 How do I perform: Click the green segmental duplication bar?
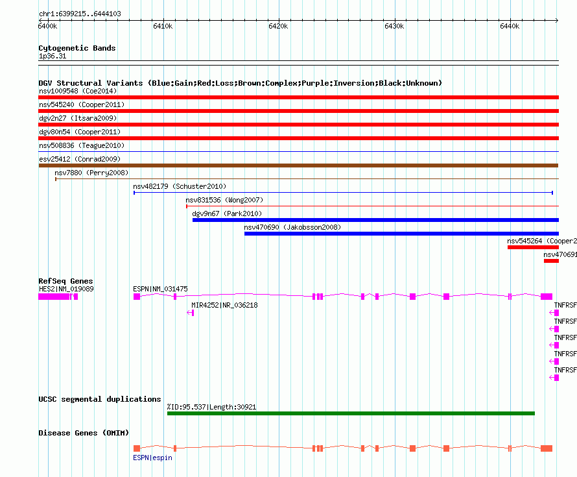point(351,413)
